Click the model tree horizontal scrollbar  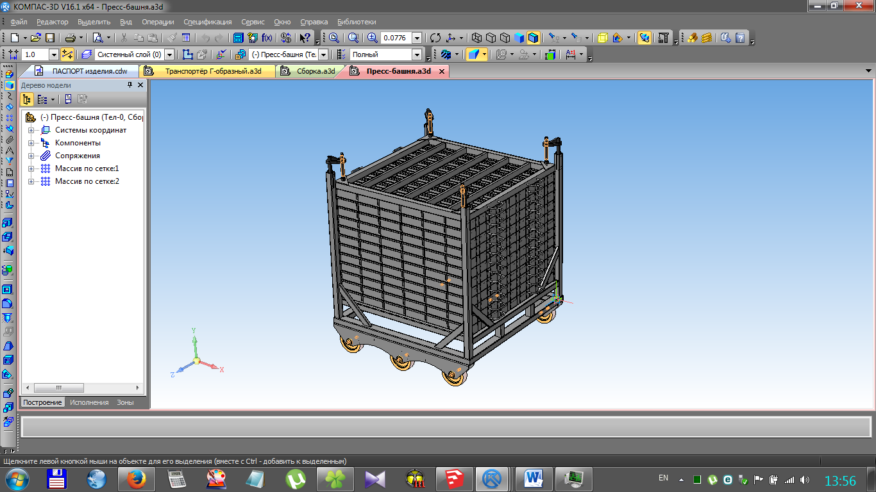59,388
